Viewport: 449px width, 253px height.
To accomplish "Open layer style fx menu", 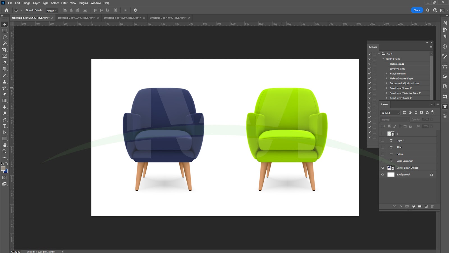I will pos(401,206).
